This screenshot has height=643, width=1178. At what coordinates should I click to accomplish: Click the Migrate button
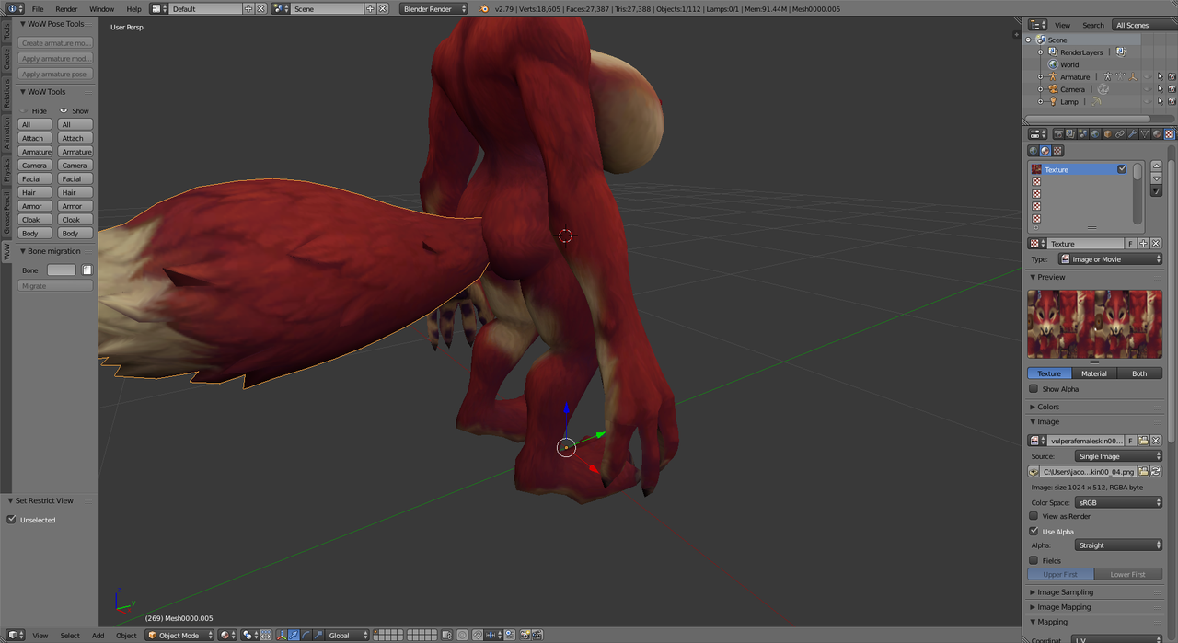point(55,286)
